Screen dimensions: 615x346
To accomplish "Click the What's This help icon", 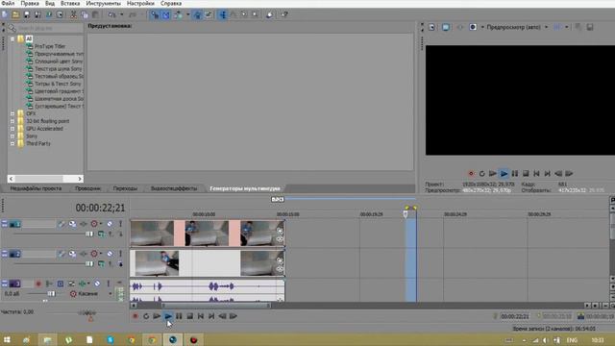I will [284, 15].
